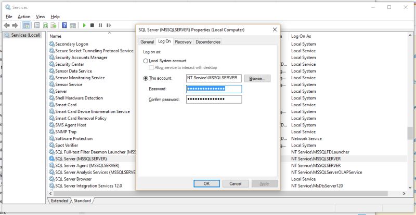Screen dimensions: 416x215
Task: Click horizontal scrollbar right arrow
Action: pyautogui.click(x=404, y=194)
